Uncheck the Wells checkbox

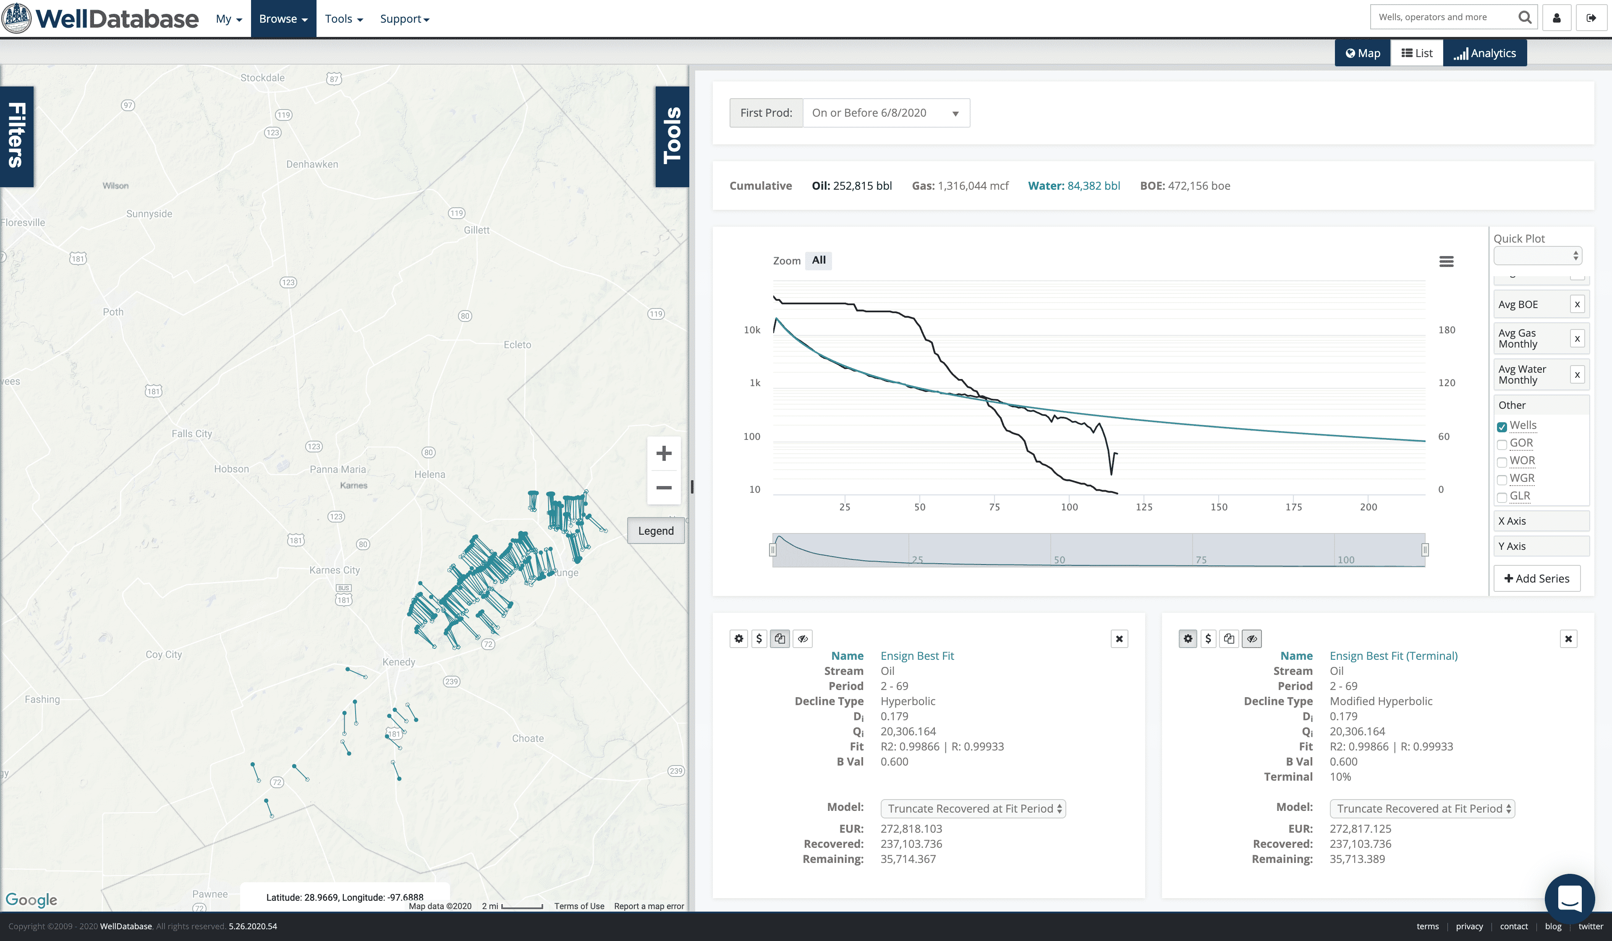pos(1502,427)
